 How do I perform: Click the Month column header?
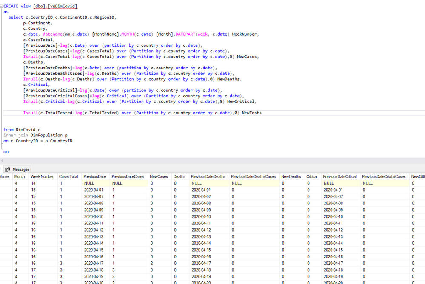[x=20, y=176]
